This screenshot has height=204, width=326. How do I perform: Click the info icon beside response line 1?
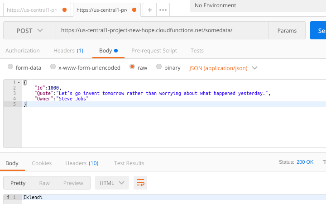9,197
